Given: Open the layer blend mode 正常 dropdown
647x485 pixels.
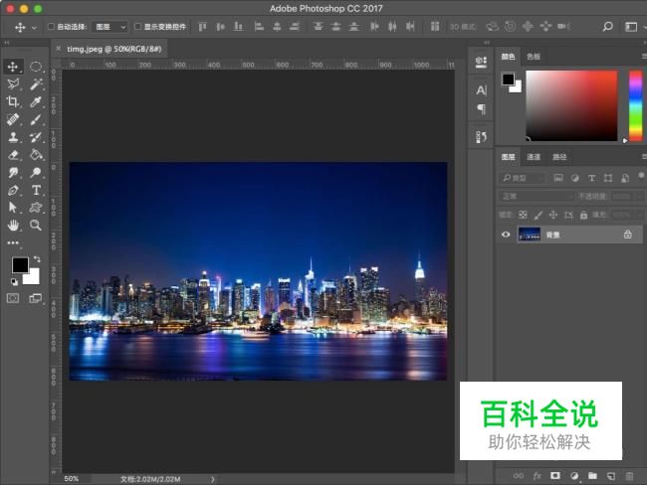Looking at the screenshot, I should point(536,196).
